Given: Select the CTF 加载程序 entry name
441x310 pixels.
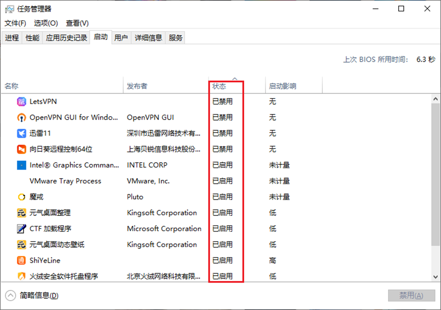Looking at the screenshot, I should pyautogui.click(x=50, y=229).
